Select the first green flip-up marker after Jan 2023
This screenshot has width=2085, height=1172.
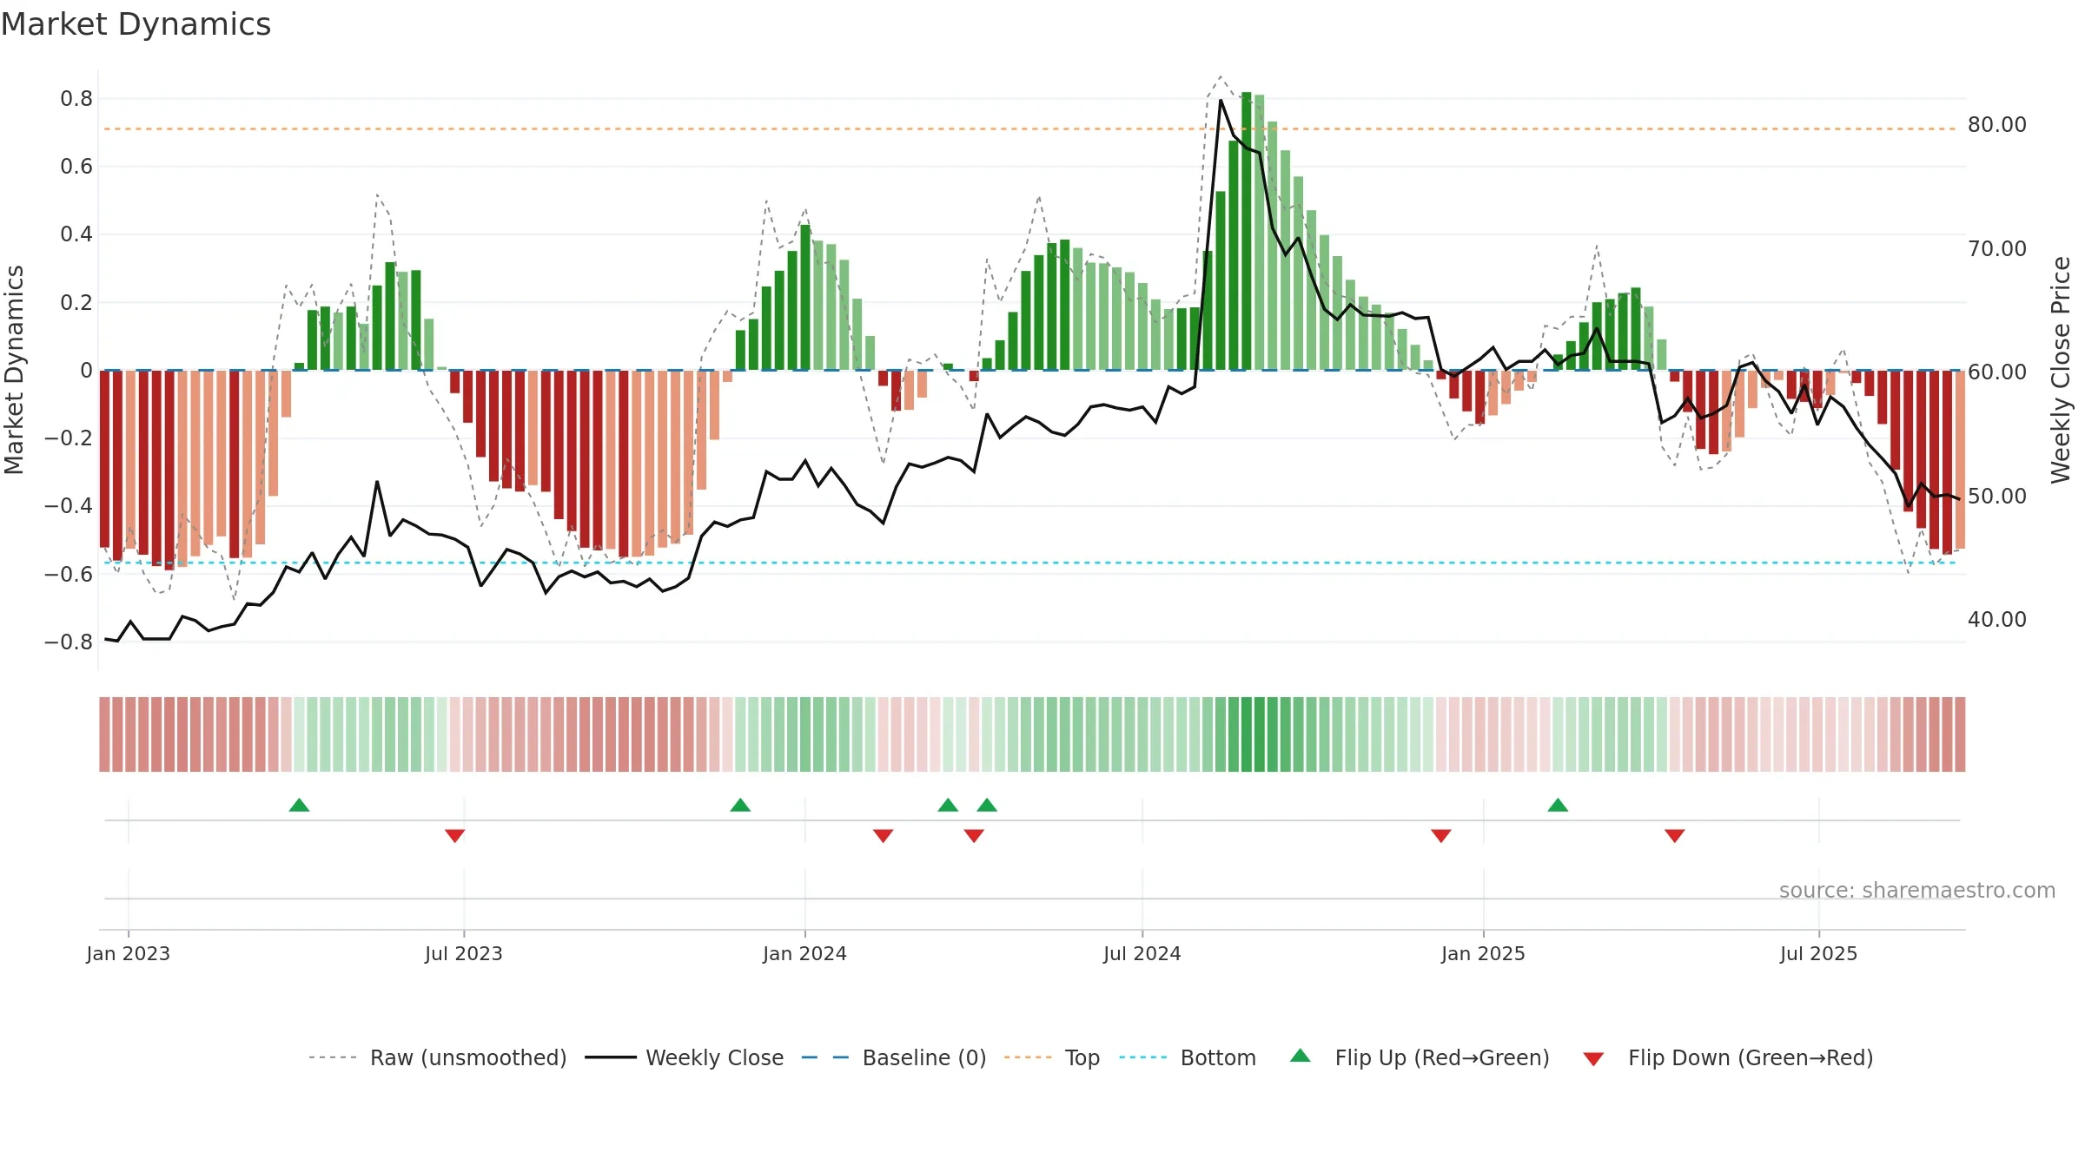click(x=299, y=805)
